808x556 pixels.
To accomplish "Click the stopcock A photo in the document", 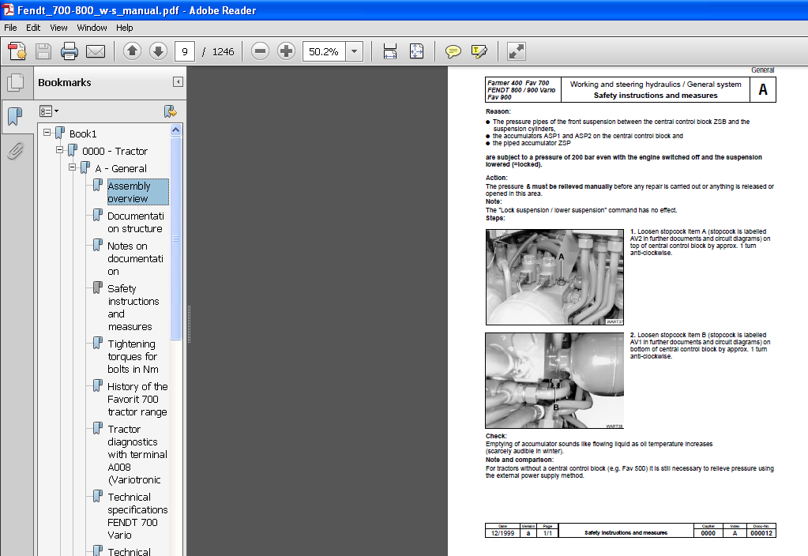I will [x=554, y=277].
